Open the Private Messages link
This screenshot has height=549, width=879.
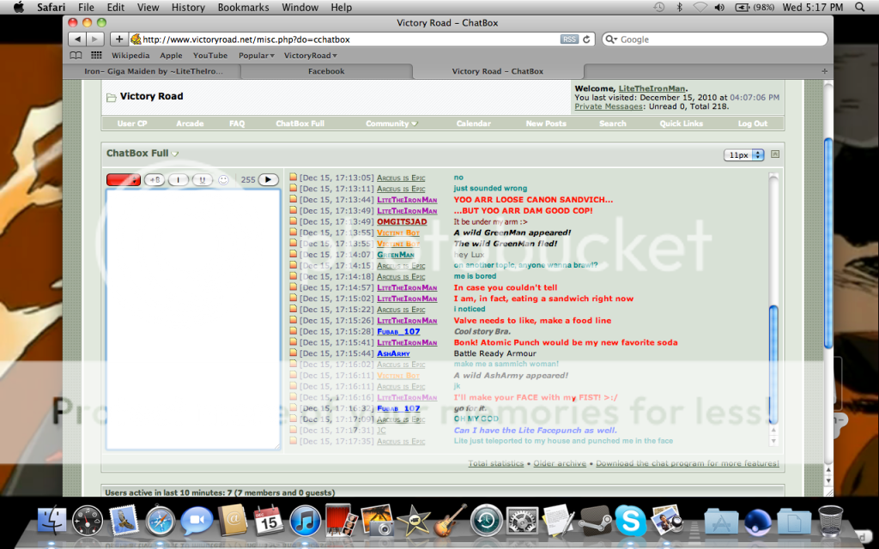[x=609, y=106]
